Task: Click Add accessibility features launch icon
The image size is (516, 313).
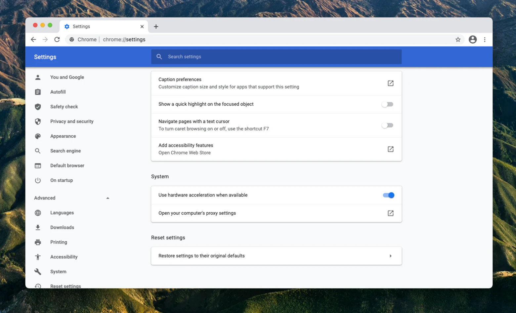Action: click(390, 149)
